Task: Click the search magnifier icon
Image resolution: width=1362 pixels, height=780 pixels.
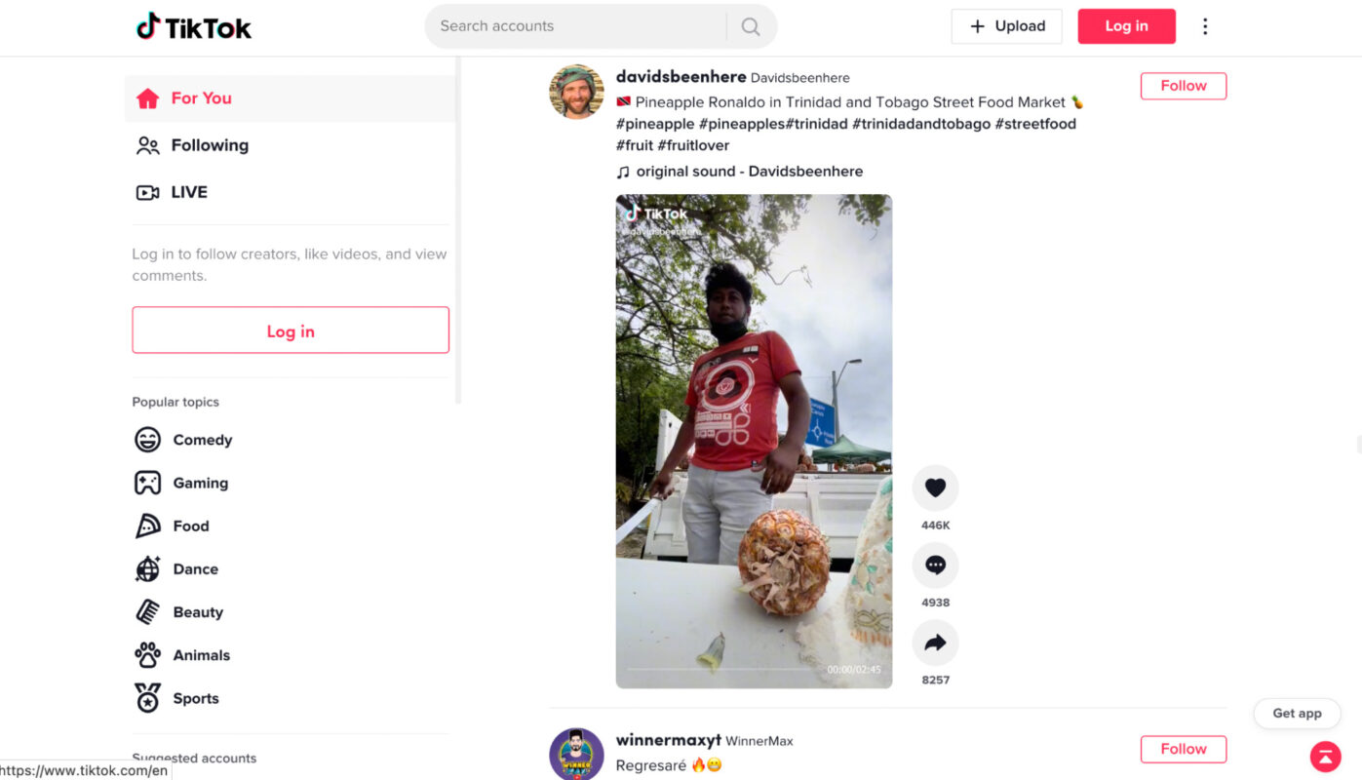Action: (750, 26)
